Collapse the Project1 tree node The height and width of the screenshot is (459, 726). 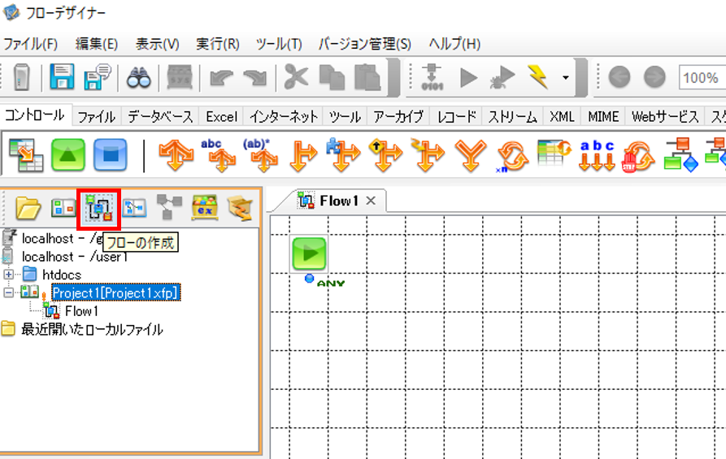click(8, 292)
